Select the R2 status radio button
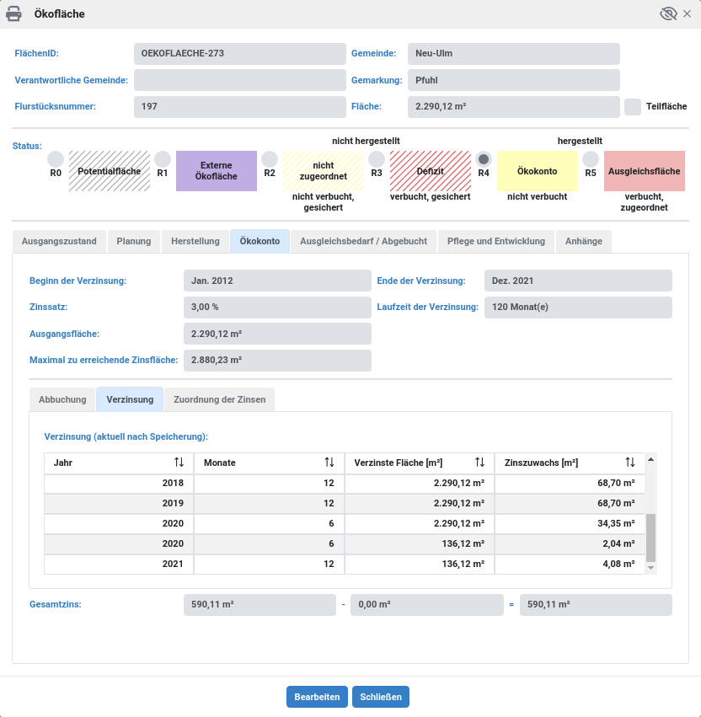This screenshot has width=701, height=717. [270, 158]
